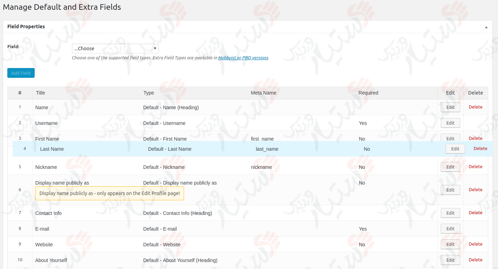Delete the Nickname field

[x=475, y=166]
